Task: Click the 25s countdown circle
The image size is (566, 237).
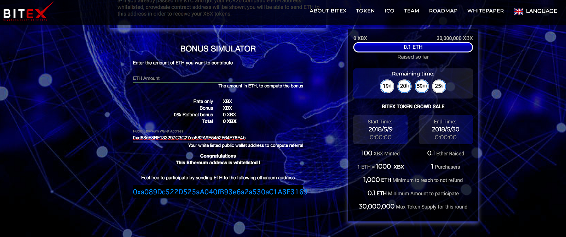Action: coord(439,86)
